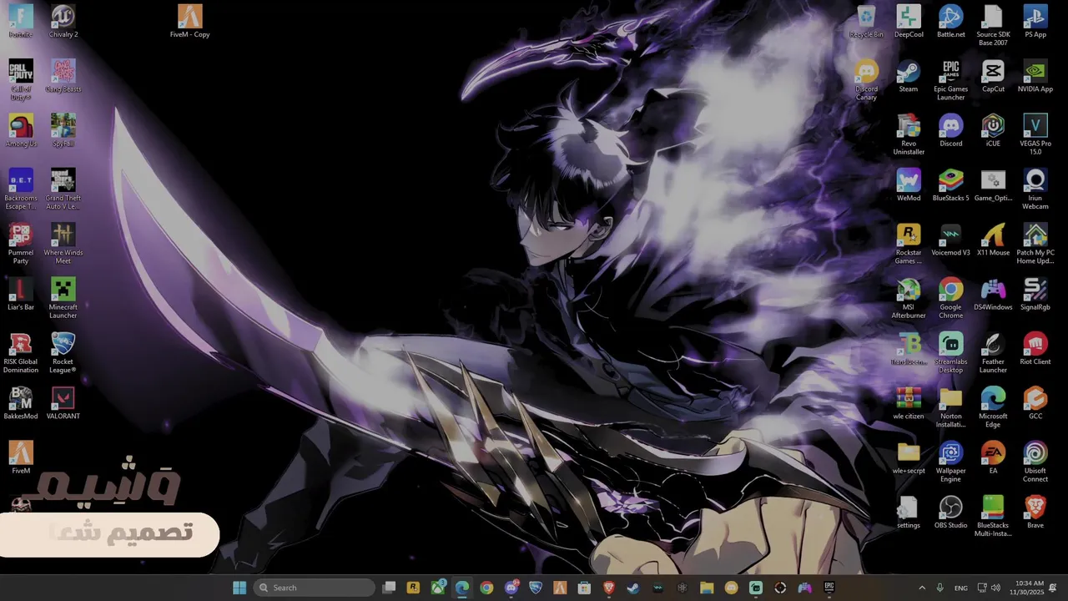Open the Battle.net desktop shortcut
The height and width of the screenshot is (601, 1068).
[x=951, y=21]
